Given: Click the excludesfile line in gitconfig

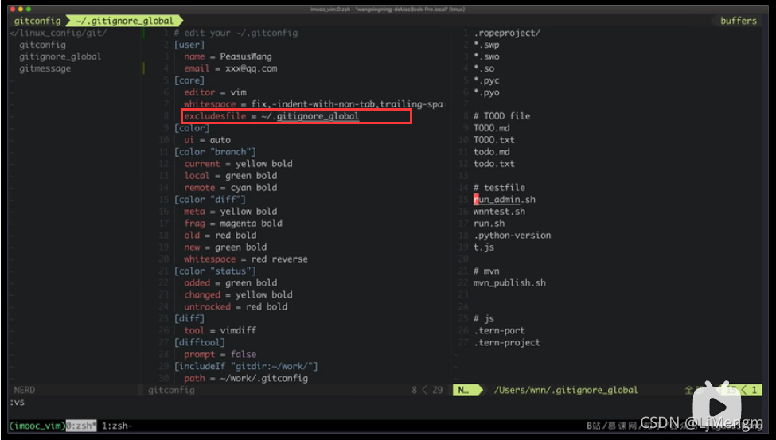Looking at the screenshot, I should [271, 116].
